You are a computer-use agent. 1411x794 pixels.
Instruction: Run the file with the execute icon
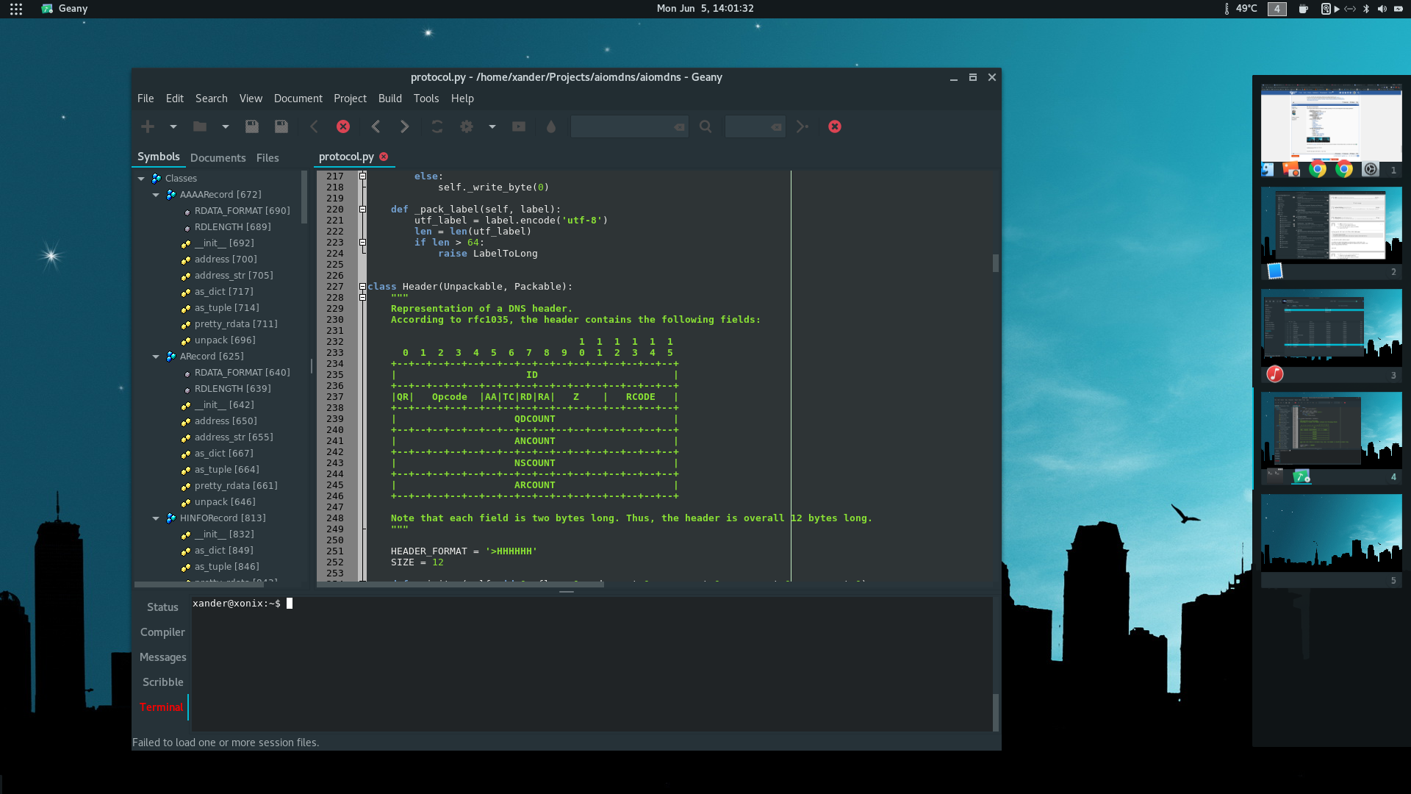coord(519,126)
